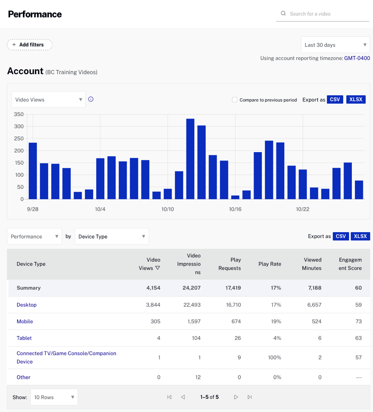
Task: Export chart data as CSV
Action: tap(335, 99)
